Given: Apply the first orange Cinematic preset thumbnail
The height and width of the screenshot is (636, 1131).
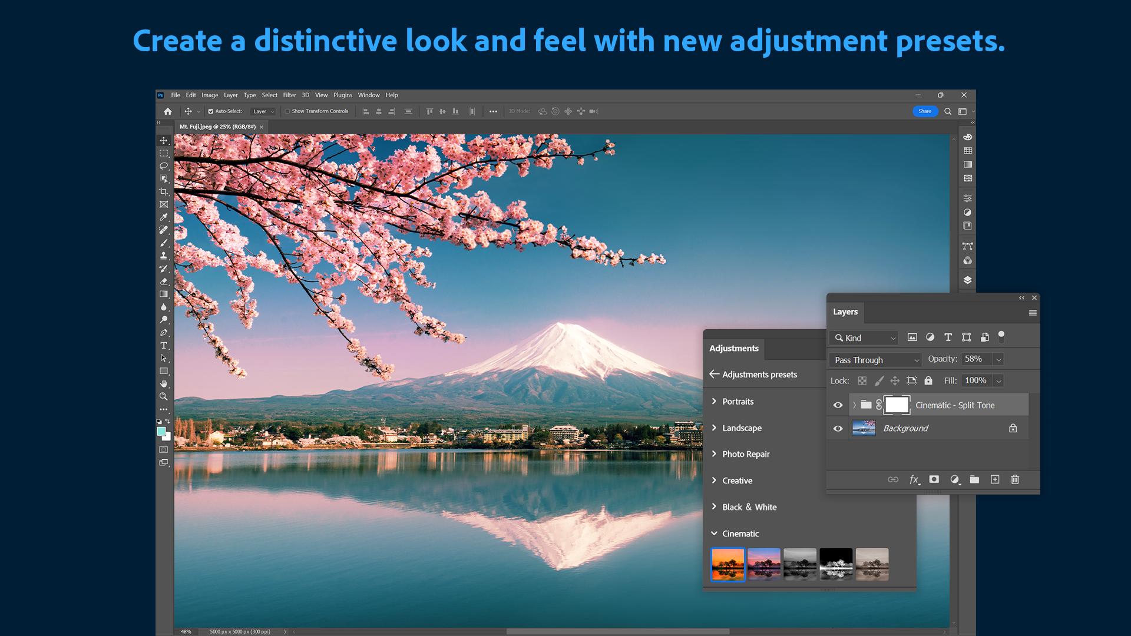Looking at the screenshot, I should point(727,564).
